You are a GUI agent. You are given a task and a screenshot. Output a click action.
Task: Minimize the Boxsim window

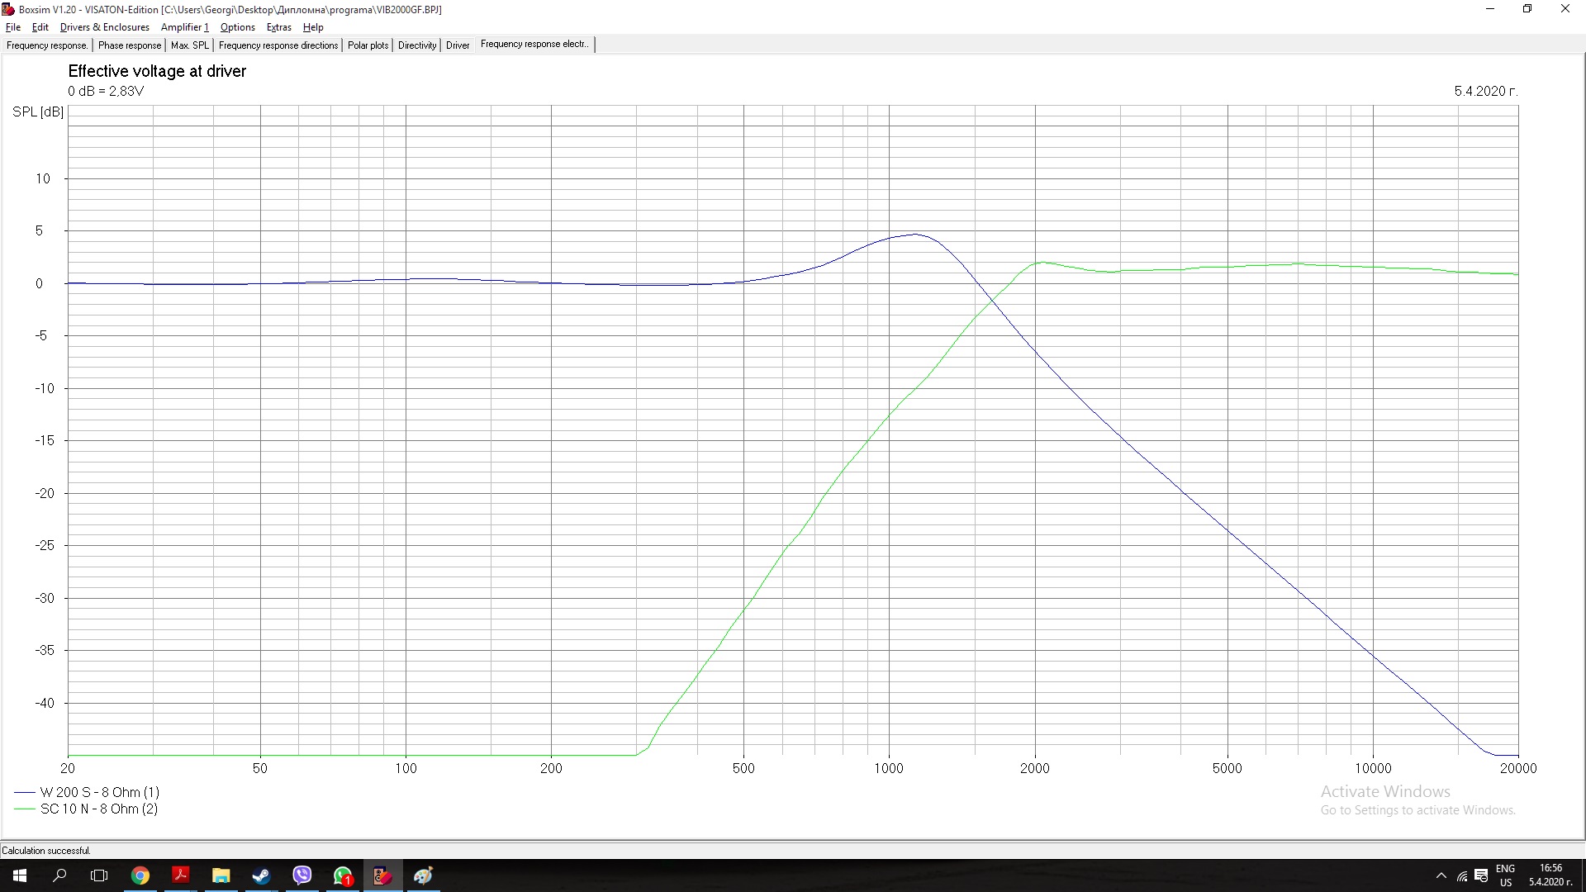1490,9
